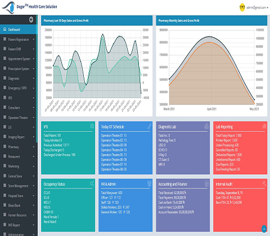This screenshot has height=236, width=270.
Task: Click the admin user avatar with glasses
Action: click(242, 7)
